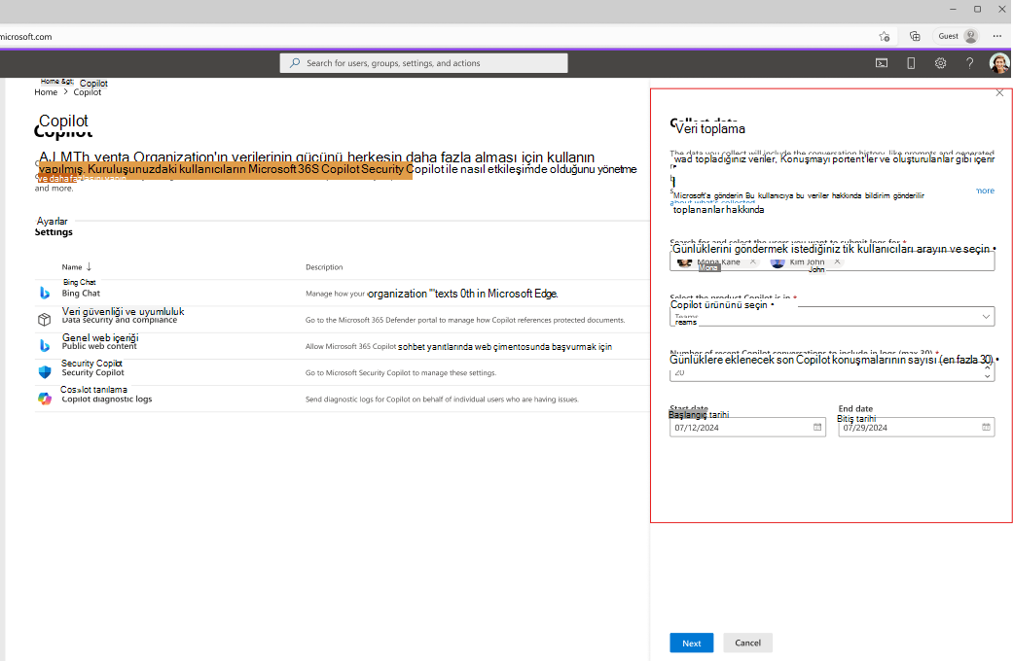Maximize the browser window
Image resolution: width=1013 pixels, height=661 pixels.
point(977,9)
